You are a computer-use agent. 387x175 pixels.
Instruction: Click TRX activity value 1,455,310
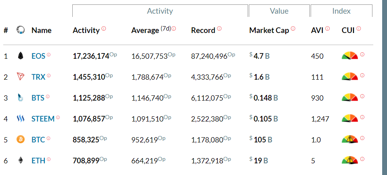89,77
